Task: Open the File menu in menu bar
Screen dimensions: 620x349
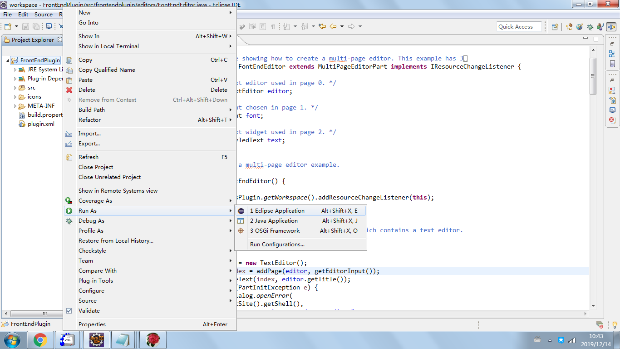Action: (x=8, y=15)
